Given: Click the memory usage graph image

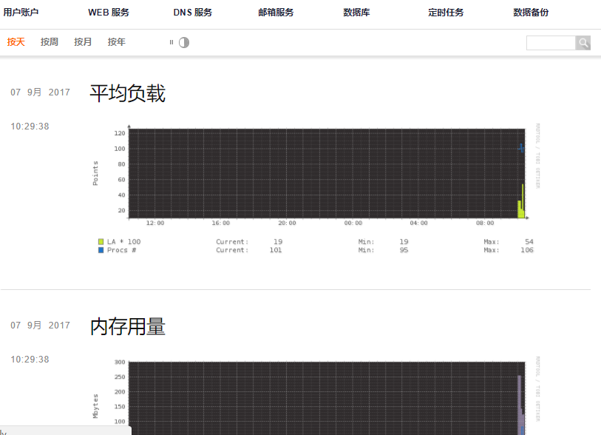Looking at the screenshot, I should (316, 396).
